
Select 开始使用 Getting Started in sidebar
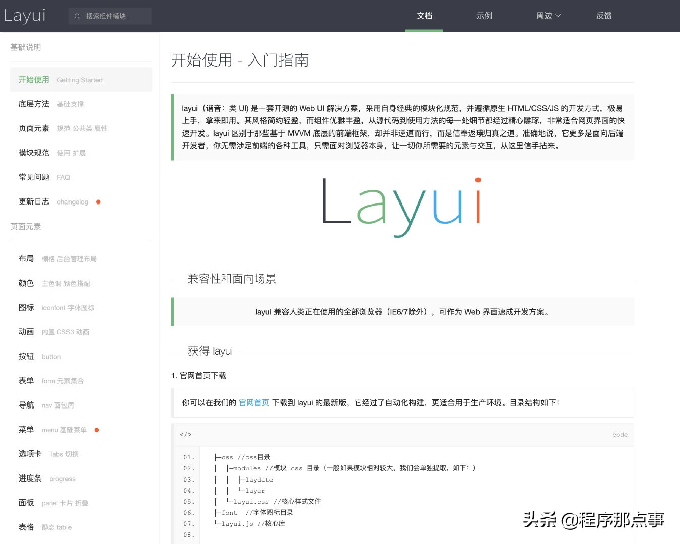point(81,80)
